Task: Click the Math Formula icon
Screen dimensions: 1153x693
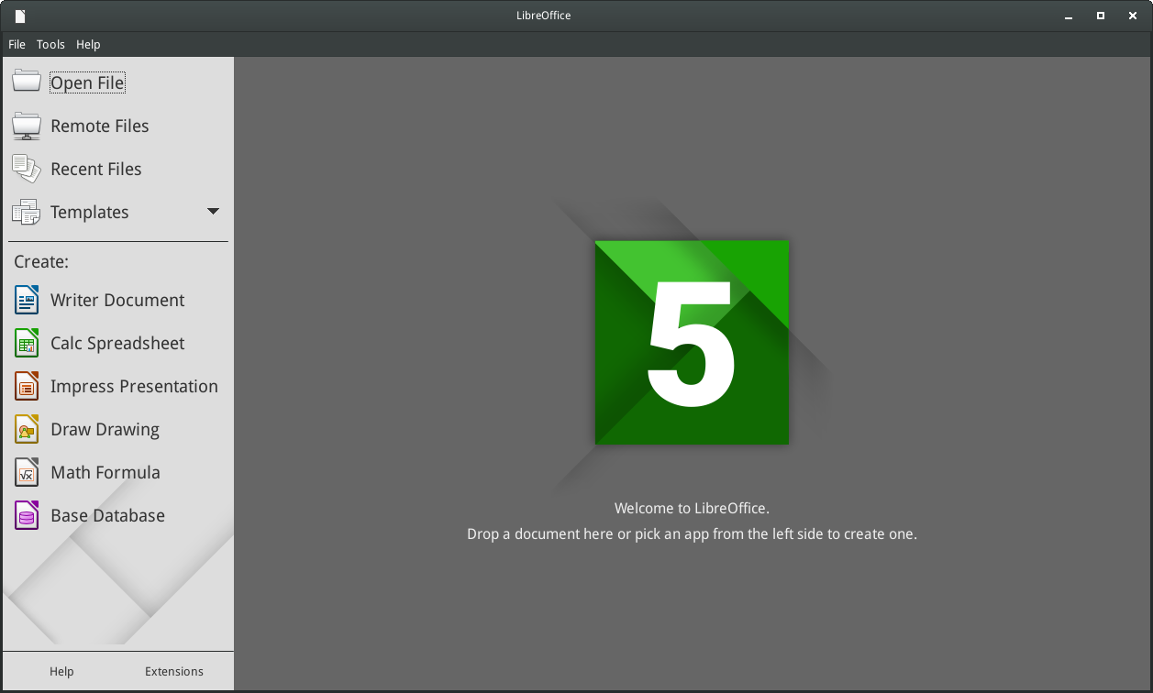Action: (x=27, y=472)
